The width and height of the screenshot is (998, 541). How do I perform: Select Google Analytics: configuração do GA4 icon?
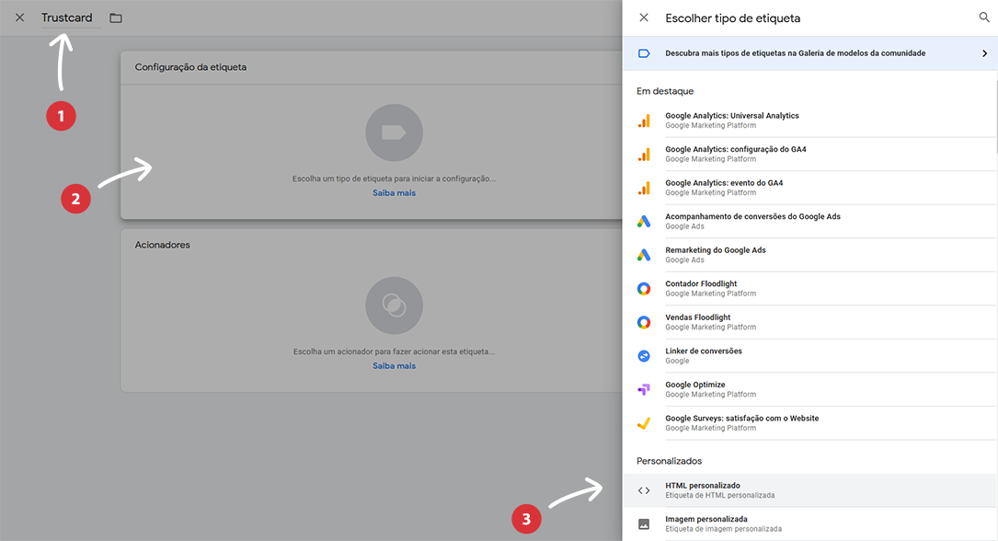pyautogui.click(x=644, y=155)
